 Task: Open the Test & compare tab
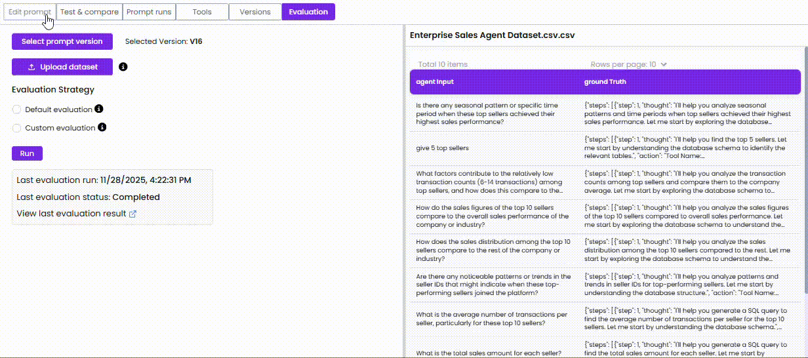coord(89,12)
